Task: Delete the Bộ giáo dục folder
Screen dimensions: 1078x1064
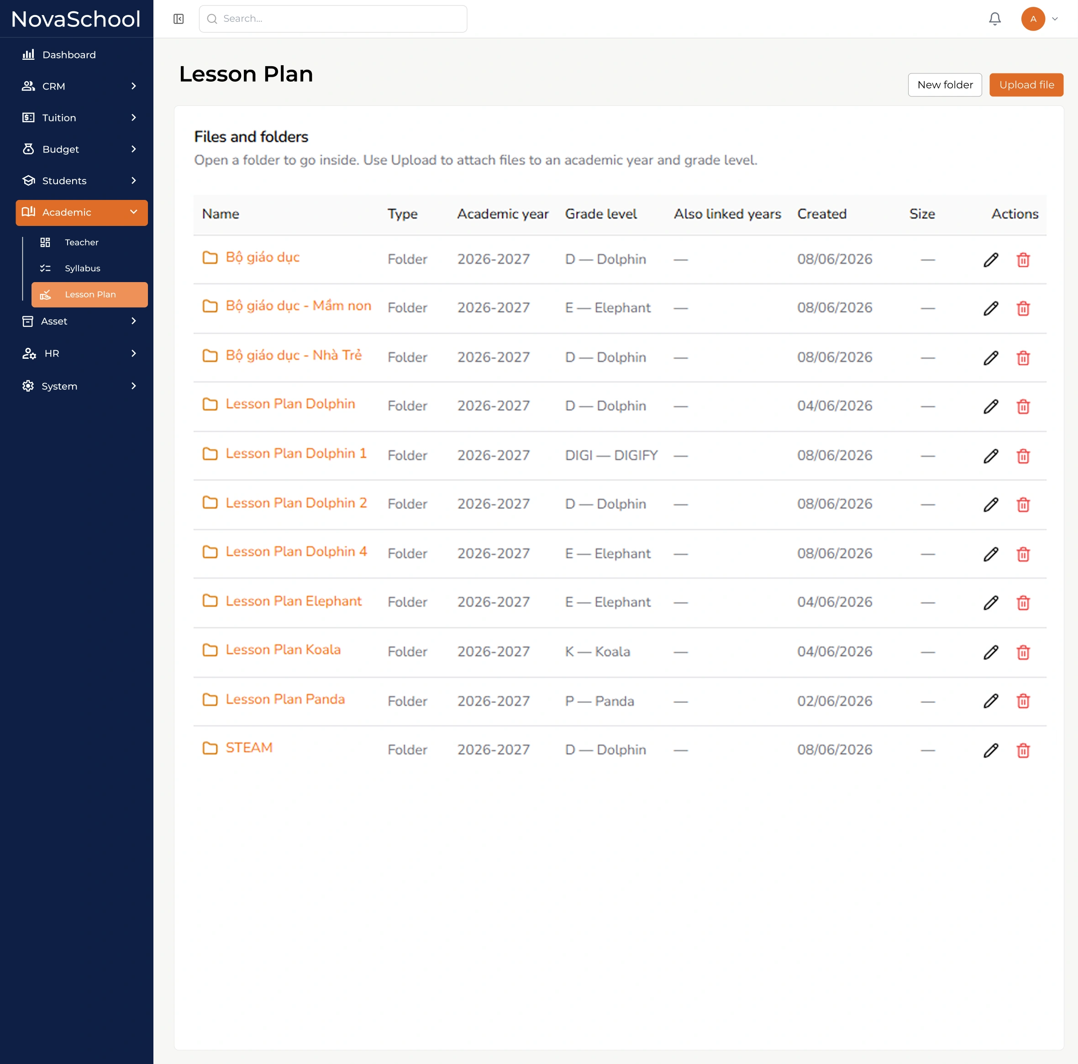Action: pos(1023,260)
